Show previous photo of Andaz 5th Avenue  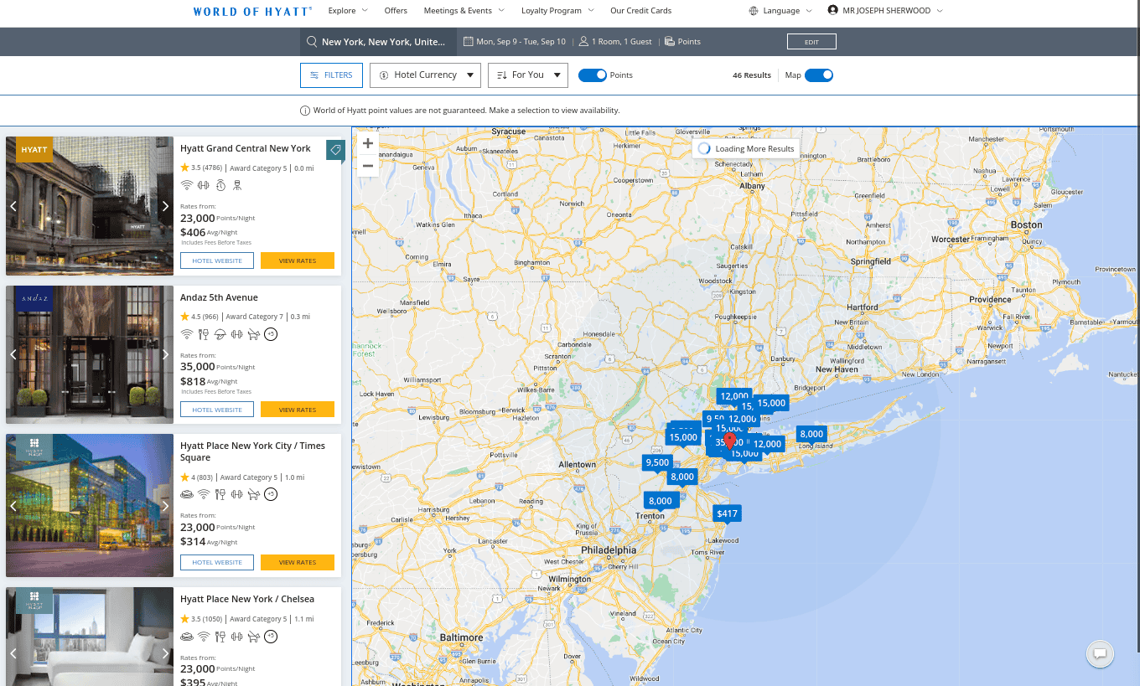coord(13,354)
